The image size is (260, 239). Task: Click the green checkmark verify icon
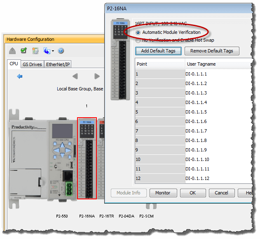pyautogui.click(x=23, y=50)
